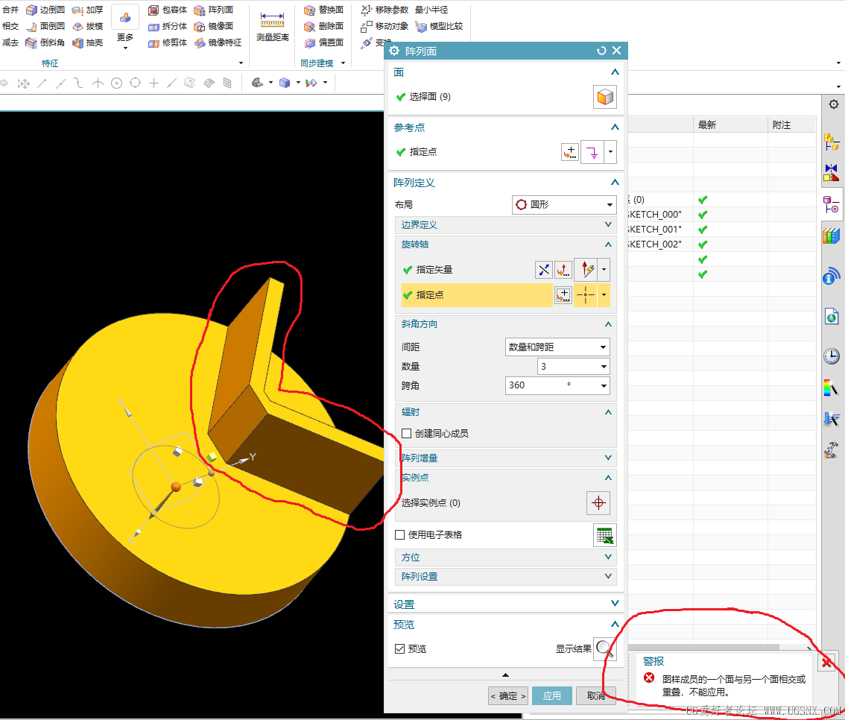The width and height of the screenshot is (845, 720).
Task: Select the 拔模 draft tool
Action: 87,26
